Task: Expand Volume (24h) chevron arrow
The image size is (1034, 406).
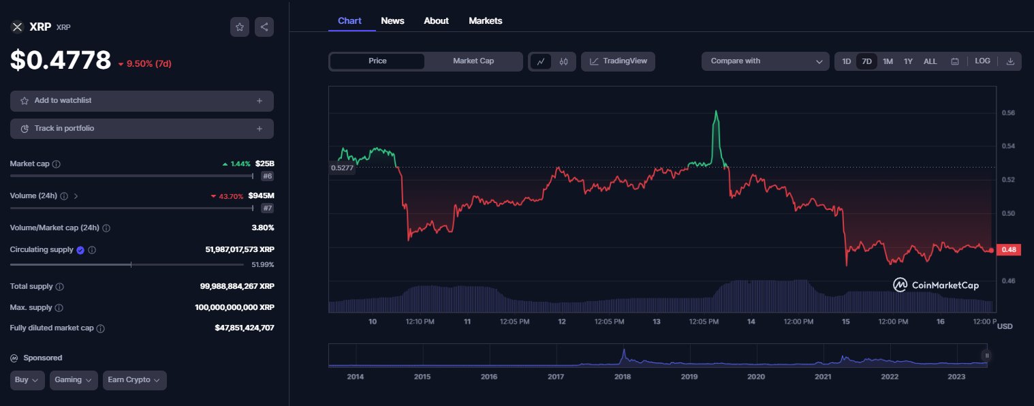Action: 76,196
